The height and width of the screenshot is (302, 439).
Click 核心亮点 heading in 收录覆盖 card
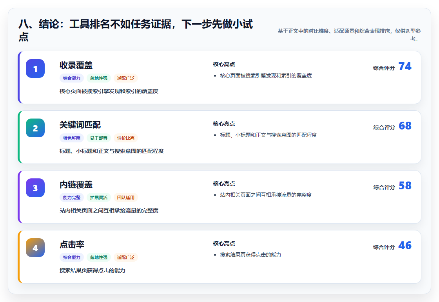(224, 64)
